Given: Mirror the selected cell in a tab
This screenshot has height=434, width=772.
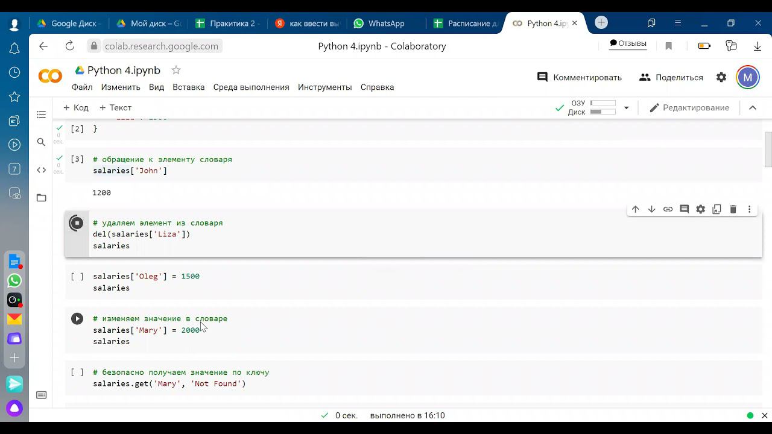Looking at the screenshot, I should (x=717, y=209).
